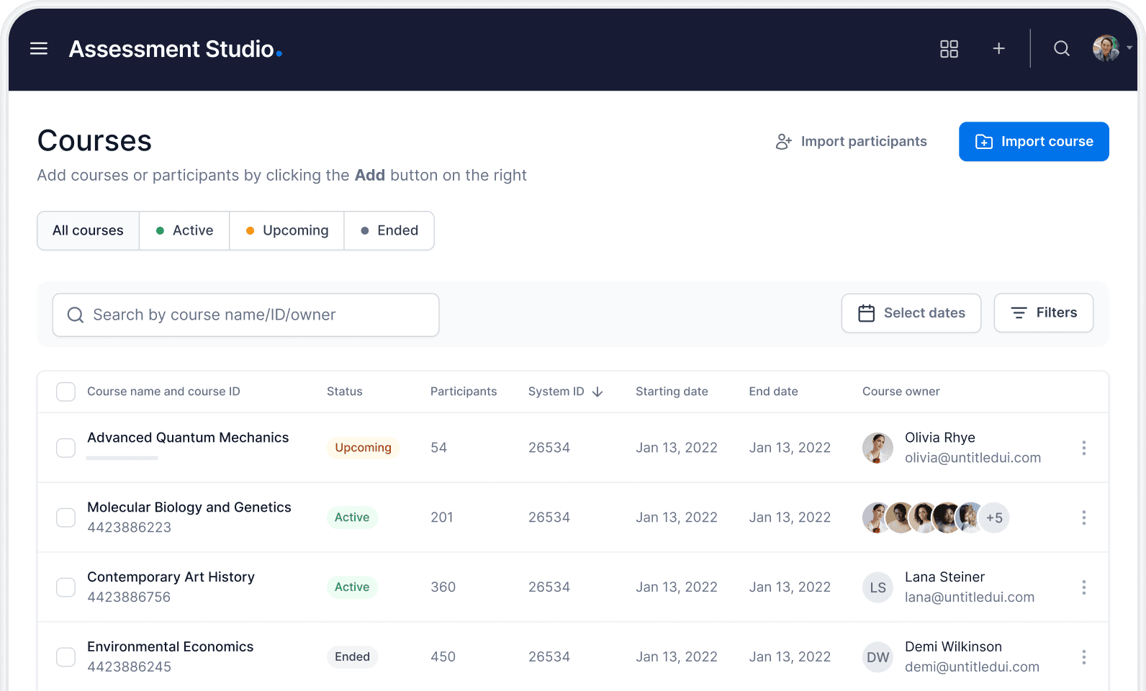Screen dimensions: 1146x691
Task: Open three-dot menu for Contemporary Art History
Action: click(1083, 587)
